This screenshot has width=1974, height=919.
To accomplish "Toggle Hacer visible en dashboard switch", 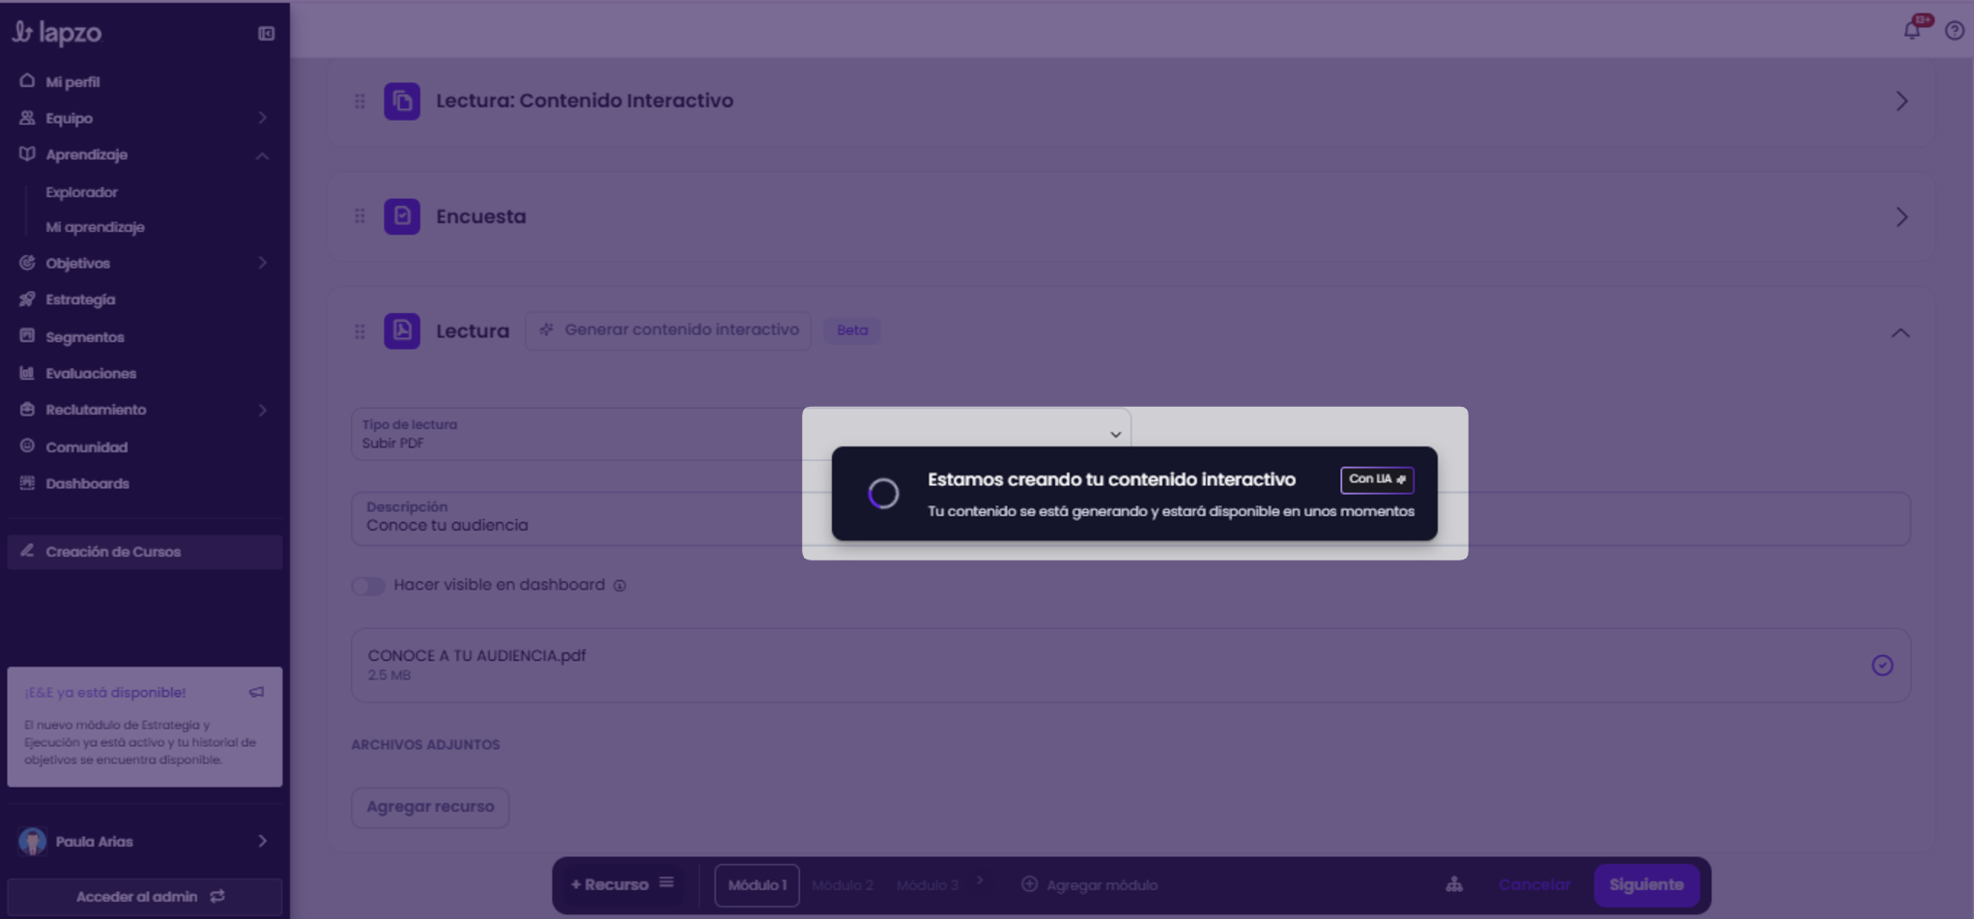I will tap(368, 586).
